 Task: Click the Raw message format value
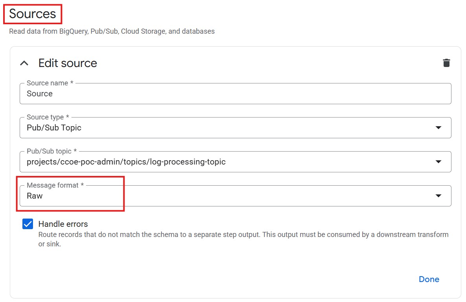[x=35, y=196]
